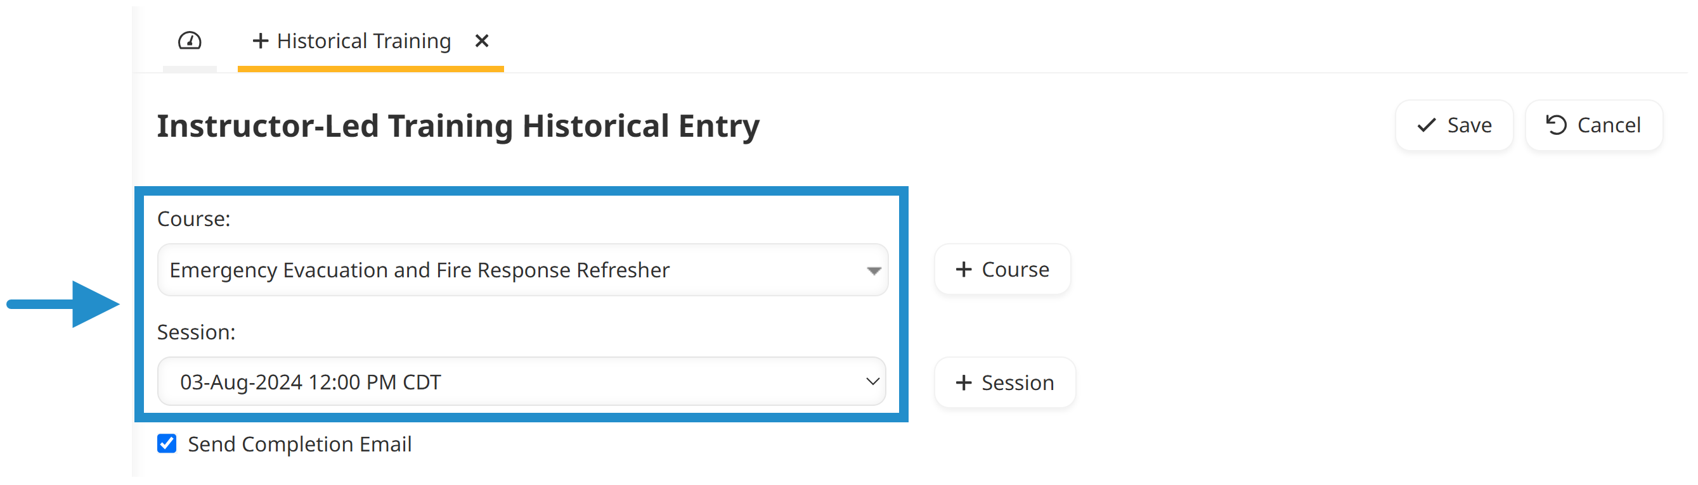Save the historical entry
The image size is (1698, 485).
(x=1453, y=125)
